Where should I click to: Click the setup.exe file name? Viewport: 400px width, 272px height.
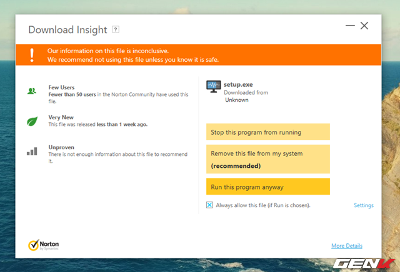(238, 84)
